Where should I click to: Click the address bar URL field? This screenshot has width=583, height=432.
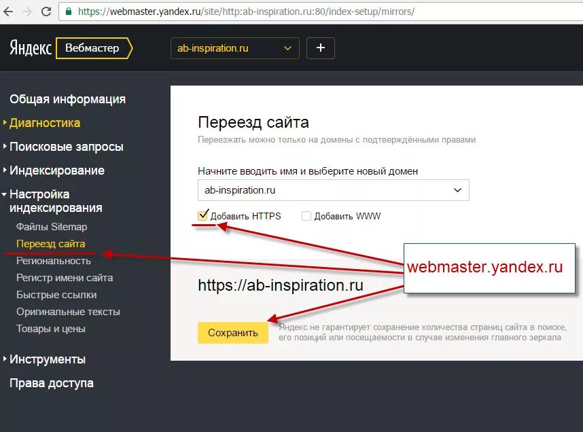321,12
